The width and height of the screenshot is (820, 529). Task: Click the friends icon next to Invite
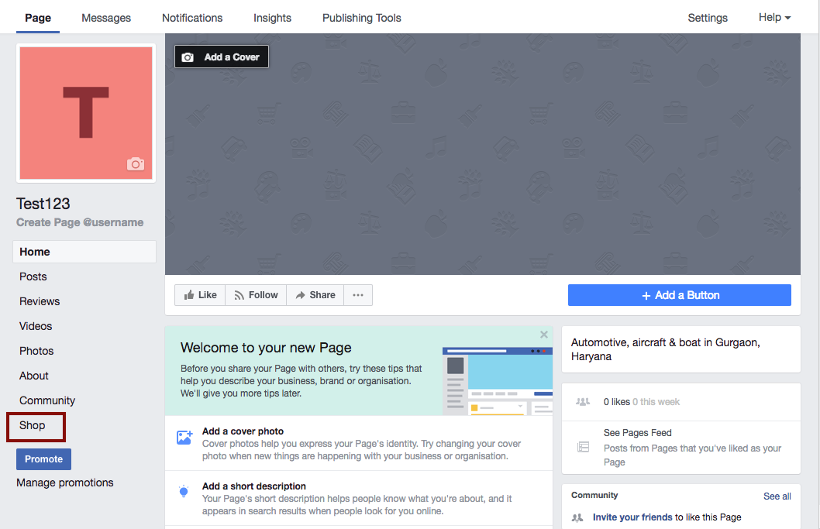(577, 517)
